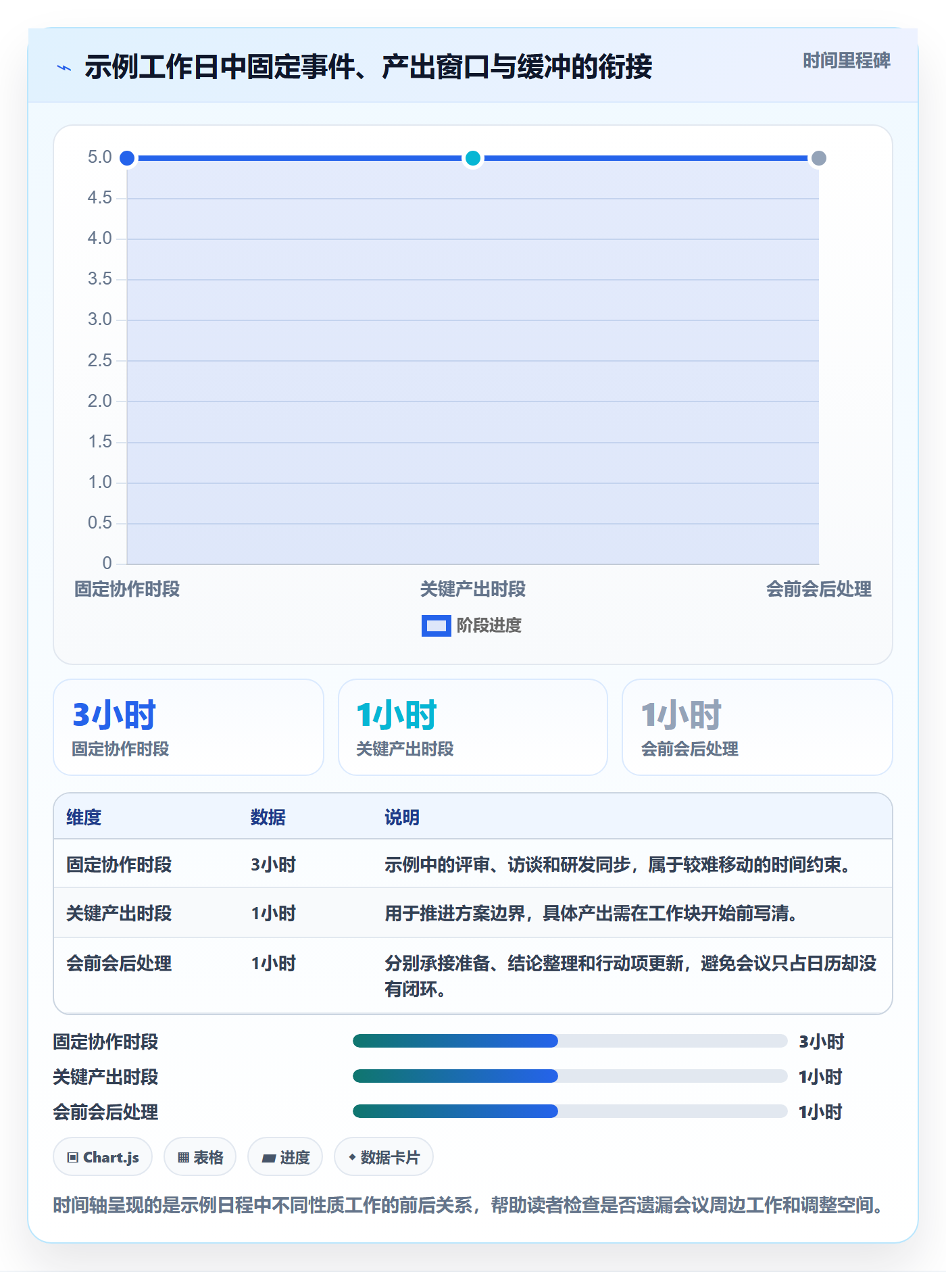Select the cyan 1小时 关键产出时段 card
Viewport: 946px width, 1272px height.
pyautogui.click(x=473, y=727)
